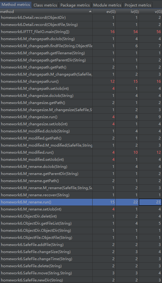This screenshot has width=162, height=283.
Task: Click v(G) value 56 for IFTTT_FileIO.main
Action: (159, 32)
